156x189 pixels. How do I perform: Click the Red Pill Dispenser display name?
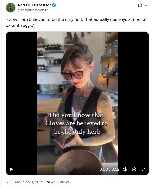[x=34, y=5]
